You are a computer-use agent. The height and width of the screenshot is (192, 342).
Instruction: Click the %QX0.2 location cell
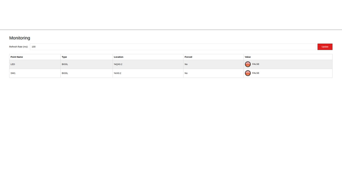point(118,64)
